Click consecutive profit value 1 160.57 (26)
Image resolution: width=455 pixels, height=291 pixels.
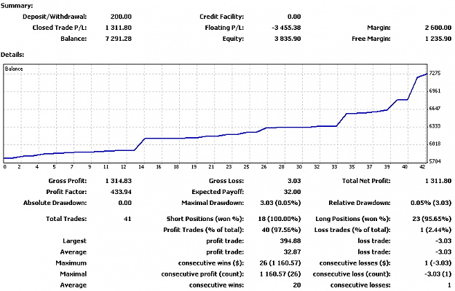click(280, 274)
